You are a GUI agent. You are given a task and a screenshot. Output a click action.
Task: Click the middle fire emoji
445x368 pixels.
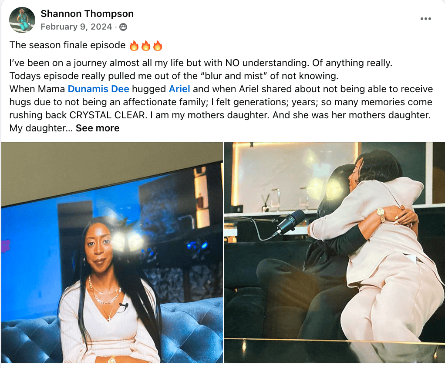click(x=146, y=45)
